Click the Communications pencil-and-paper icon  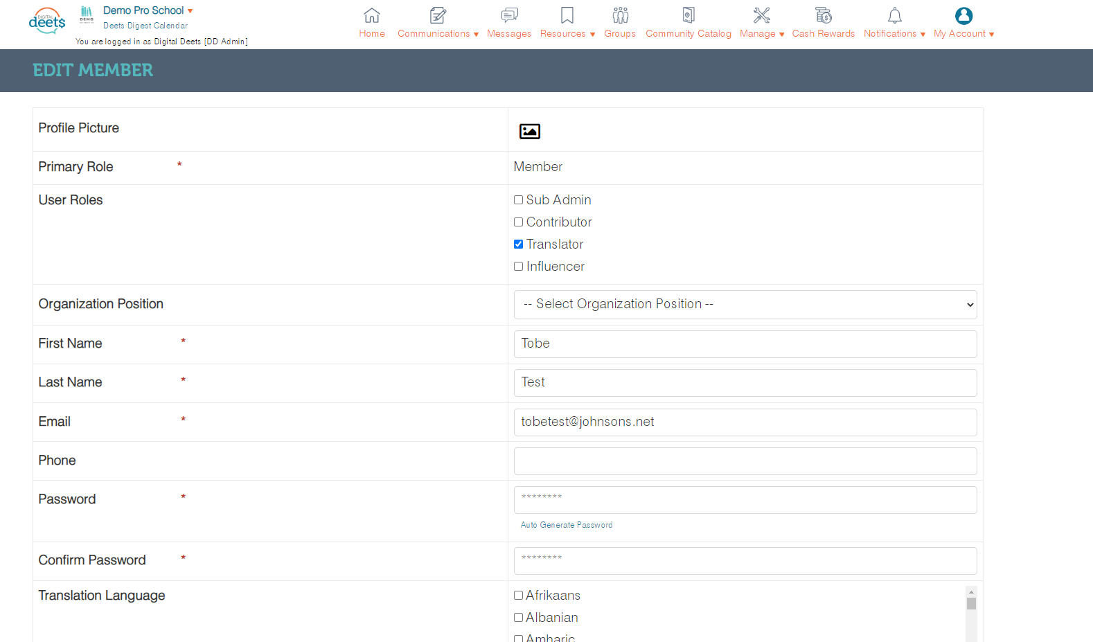438,15
